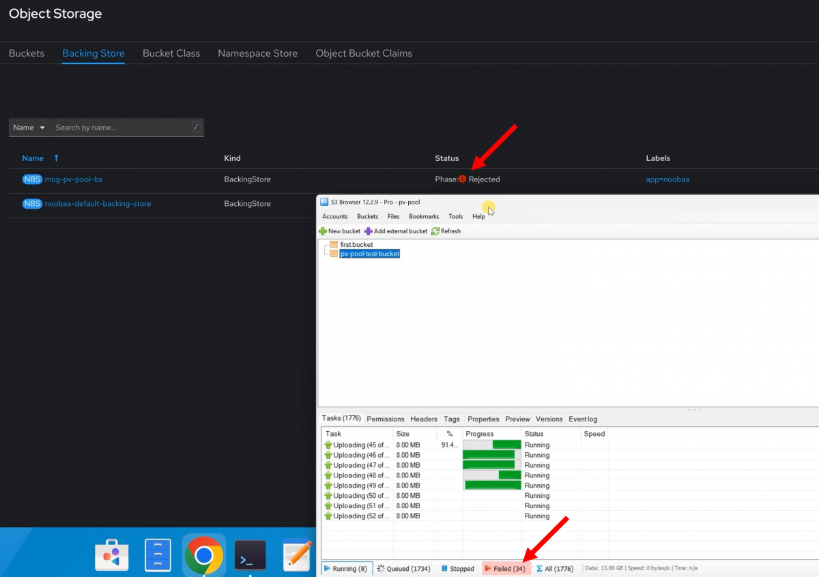Click the green upload arrow beside Uploading (45 of...)
The width and height of the screenshot is (819, 577).
tap(328, 444)
